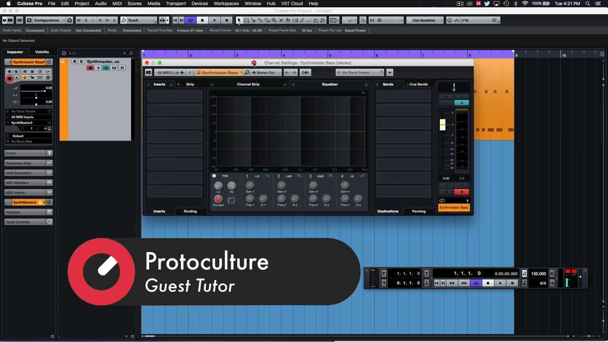The width and height of the screenshot is (608, 342).
Task: Toggle the Equalizer bypass circle
Action: tap(293, 85)
